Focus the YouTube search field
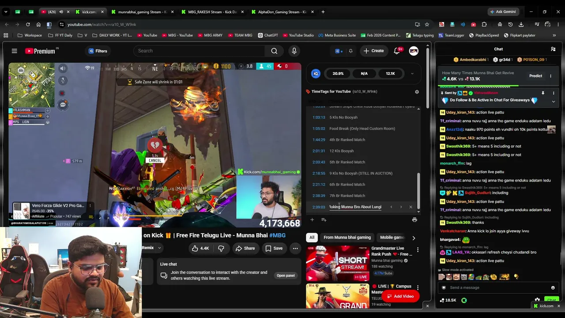Screen dimensions: 565x318 coord(199,51)
